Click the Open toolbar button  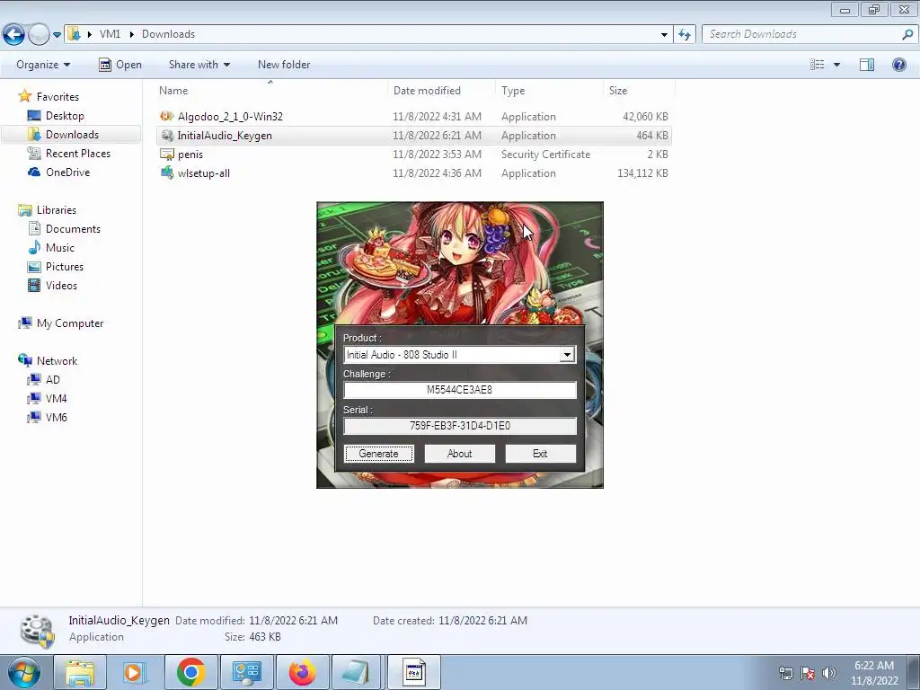(x=120, y=65)
